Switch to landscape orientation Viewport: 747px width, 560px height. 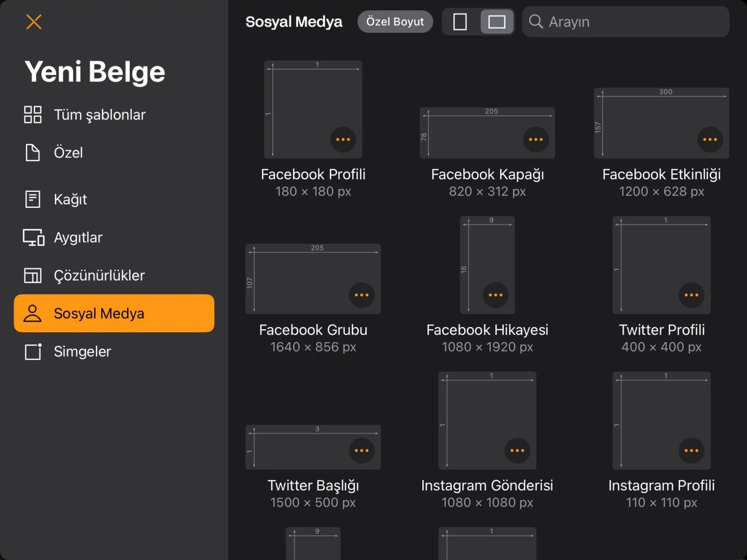(x=497, y=22)
